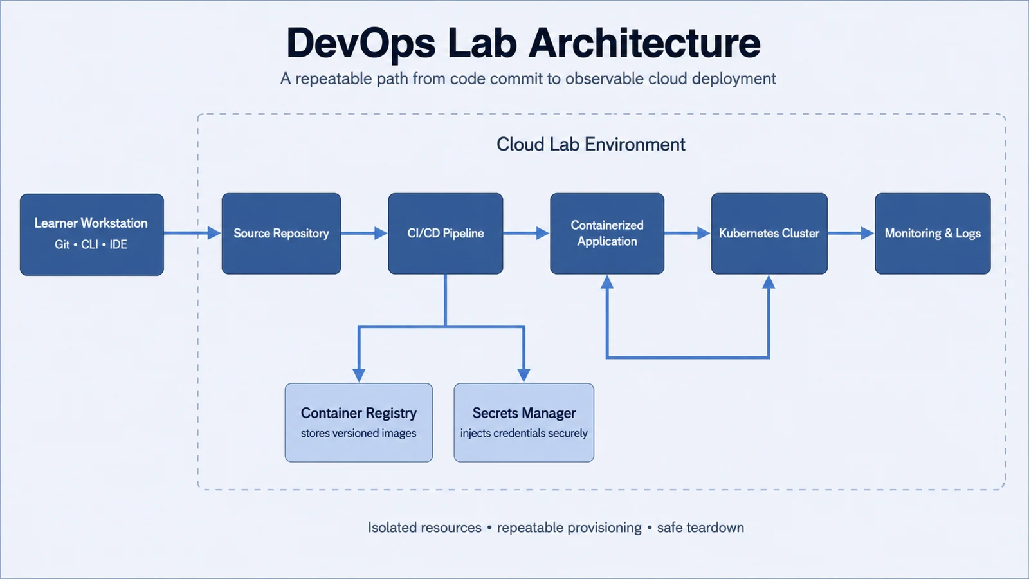Select the subtitle about repeatable path
1029x579 pixels.
[x=528, y=78]
